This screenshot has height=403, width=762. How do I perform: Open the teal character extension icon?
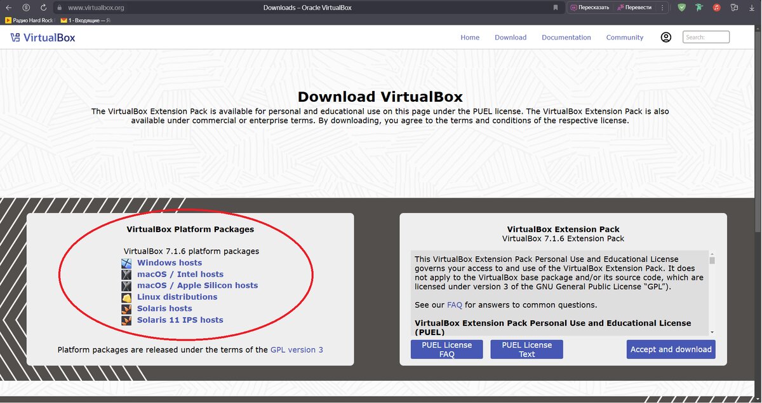pyautogui.click(x=699, y=8)
